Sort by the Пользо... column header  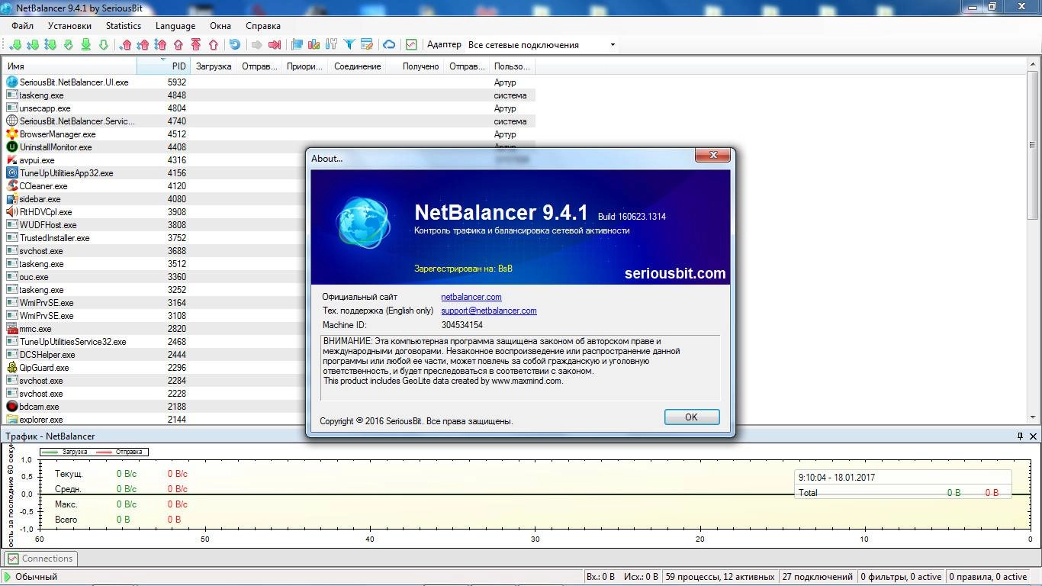512,66
